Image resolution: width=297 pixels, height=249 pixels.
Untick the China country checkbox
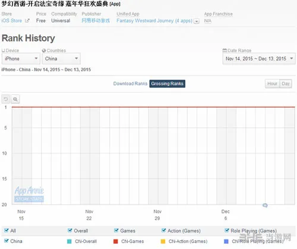click(7, 241)
